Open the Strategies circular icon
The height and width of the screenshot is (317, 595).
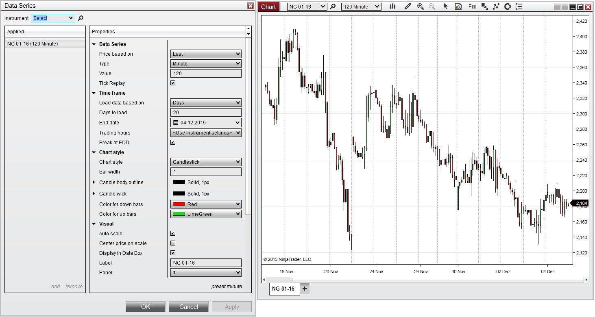pos(507,7)
